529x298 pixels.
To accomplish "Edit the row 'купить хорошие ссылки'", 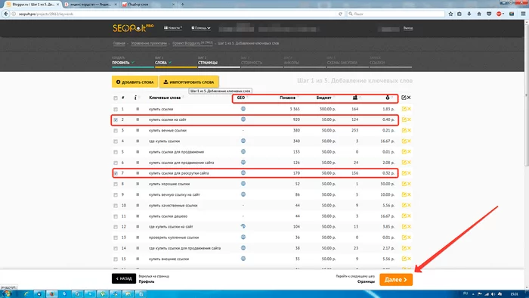I will point(404,184).
